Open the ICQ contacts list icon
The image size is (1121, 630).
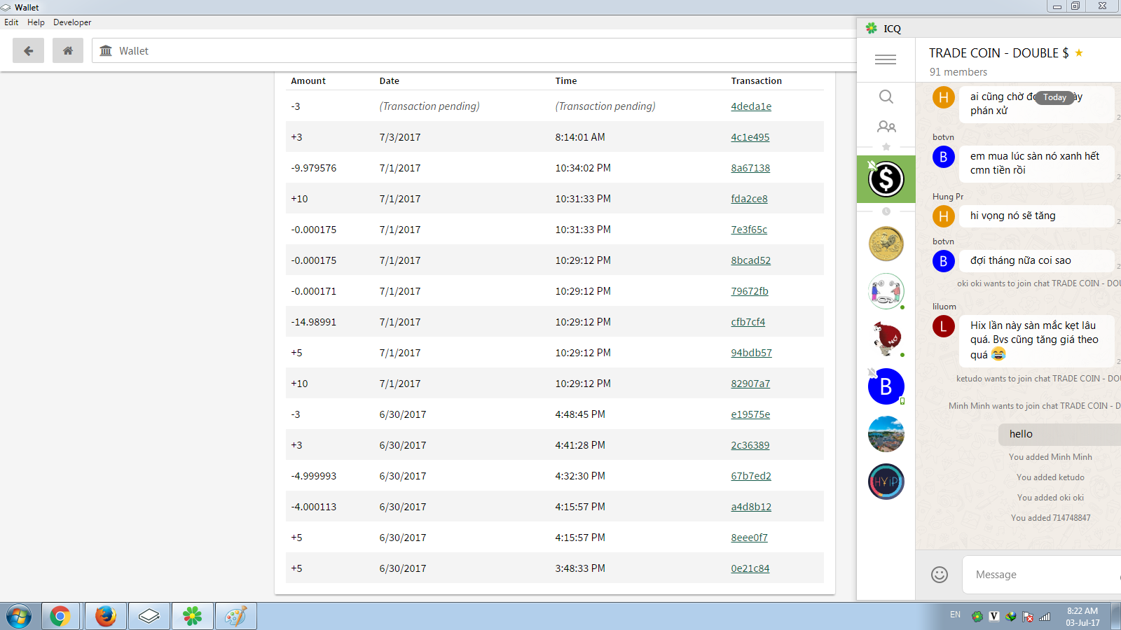886,127
